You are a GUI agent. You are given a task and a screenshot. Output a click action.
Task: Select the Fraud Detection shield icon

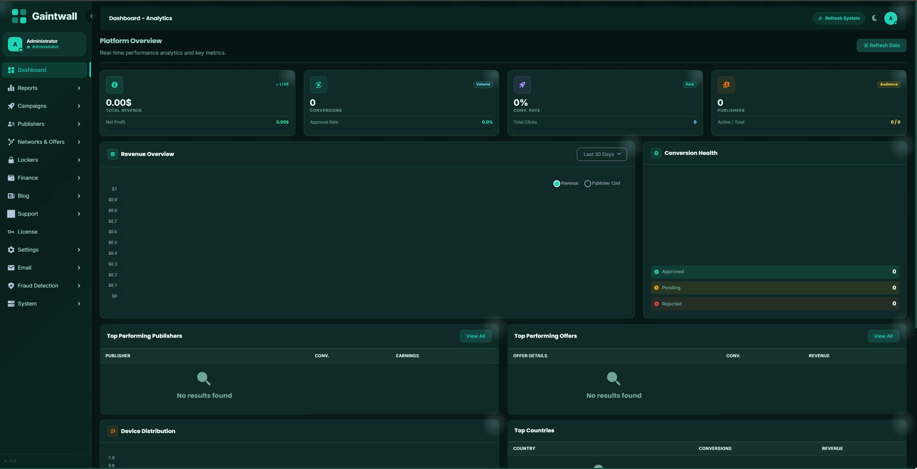[11, 285]
